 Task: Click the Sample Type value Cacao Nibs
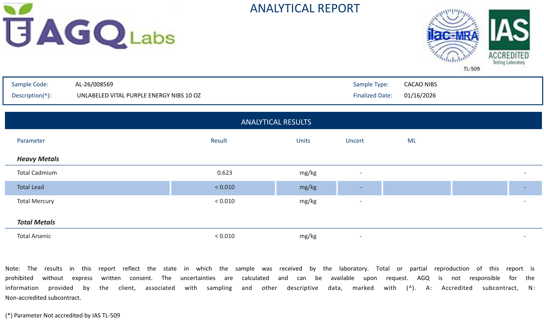[420, 84]
